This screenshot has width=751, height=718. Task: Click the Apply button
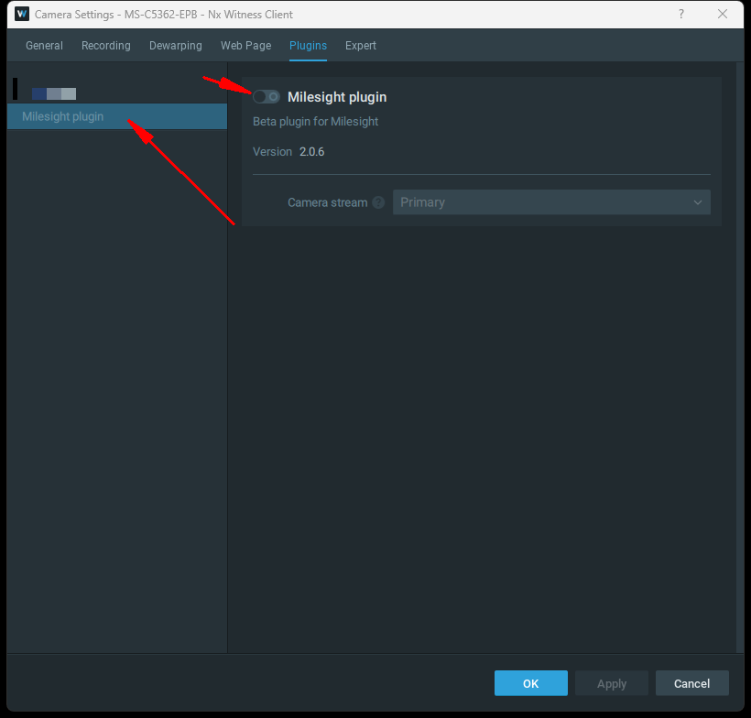(x=612, y=683)
